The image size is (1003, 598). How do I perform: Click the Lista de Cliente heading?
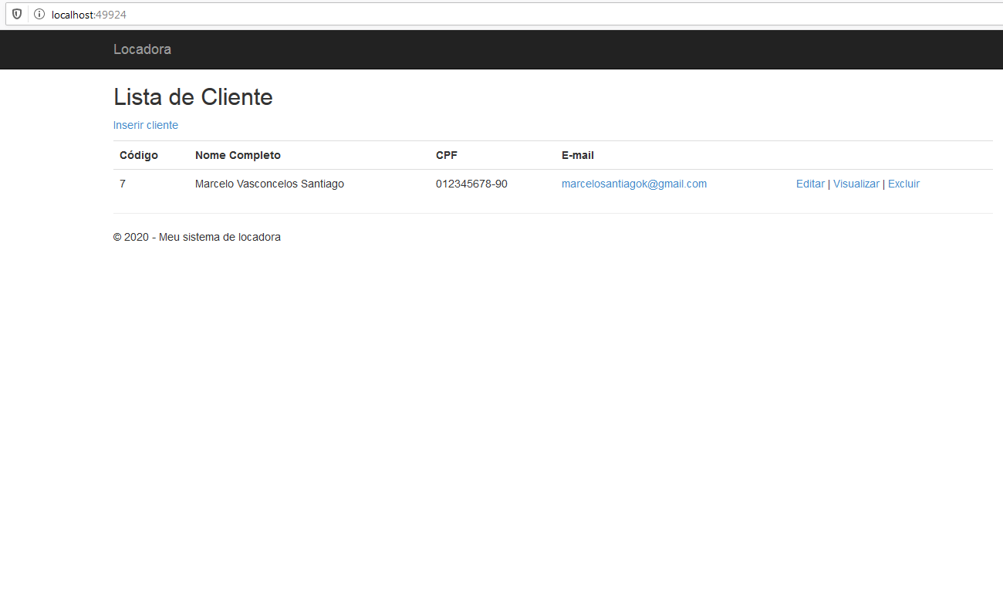(193, 97)
